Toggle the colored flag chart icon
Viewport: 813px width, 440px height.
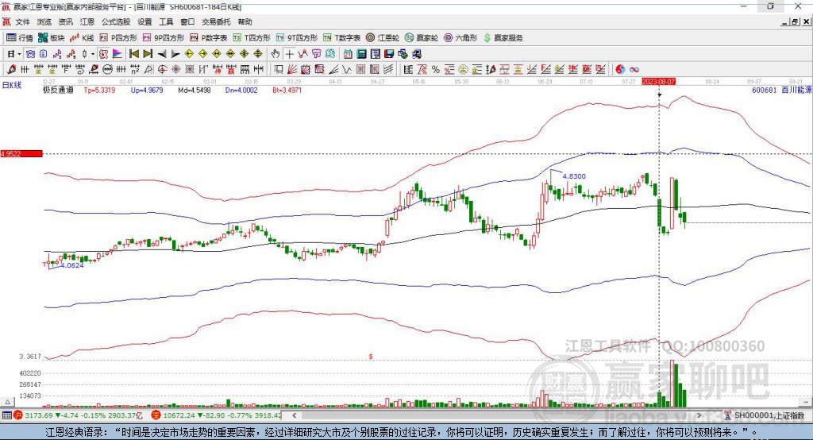click(118, 54)
